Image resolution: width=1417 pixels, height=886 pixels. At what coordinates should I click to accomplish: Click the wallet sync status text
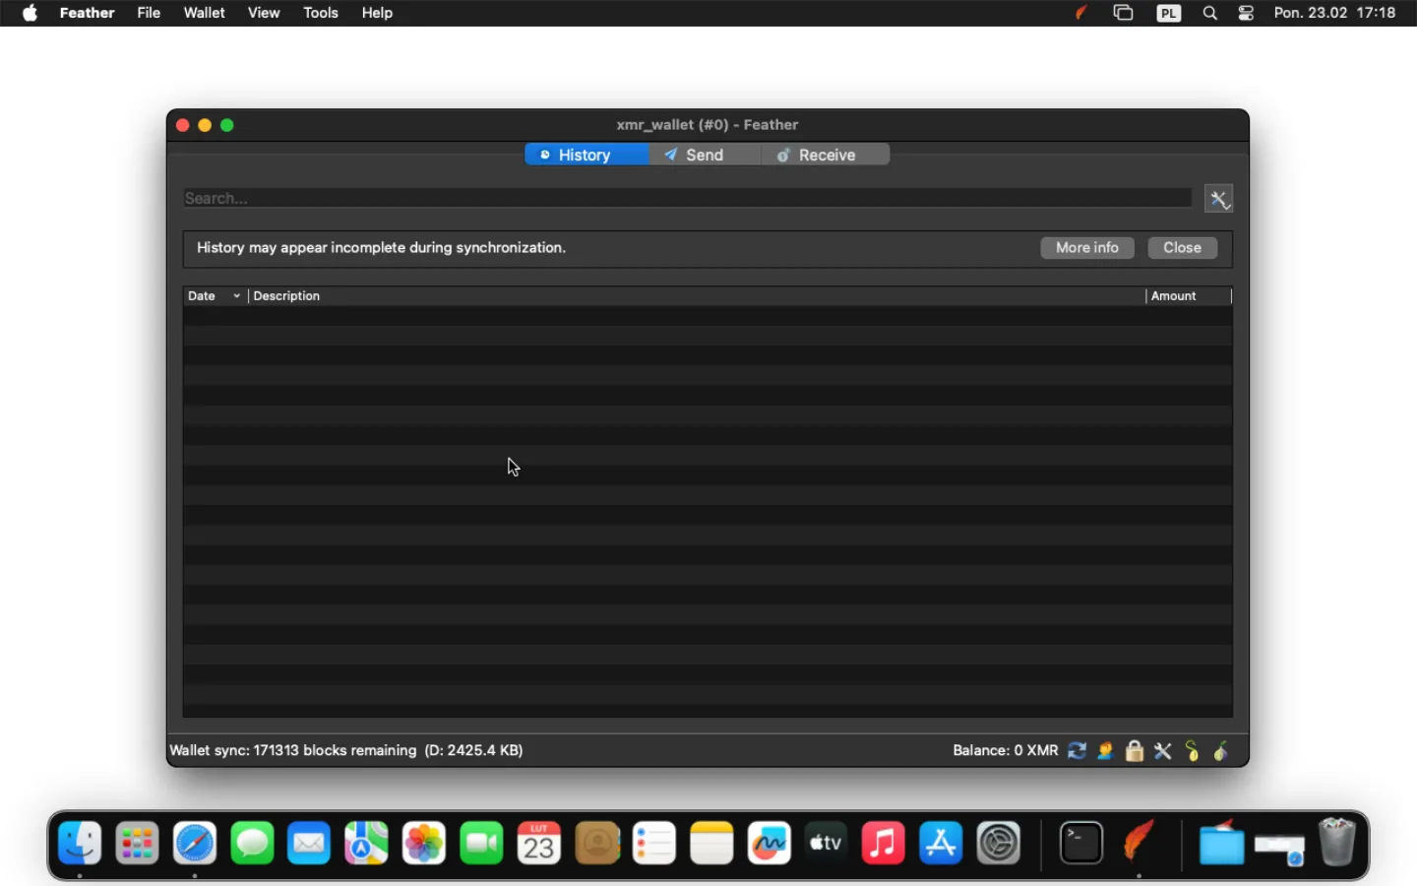[x=347, y=751]
